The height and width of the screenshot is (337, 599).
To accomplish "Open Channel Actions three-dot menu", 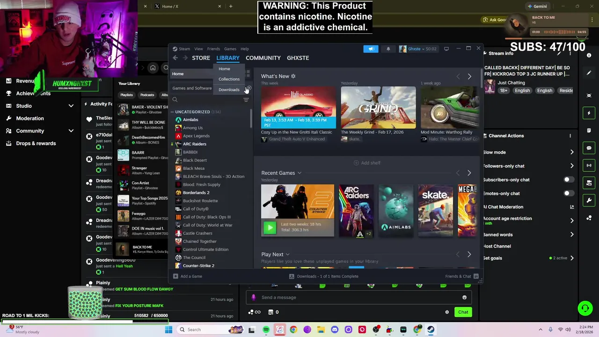I will (x=570, y=136).
